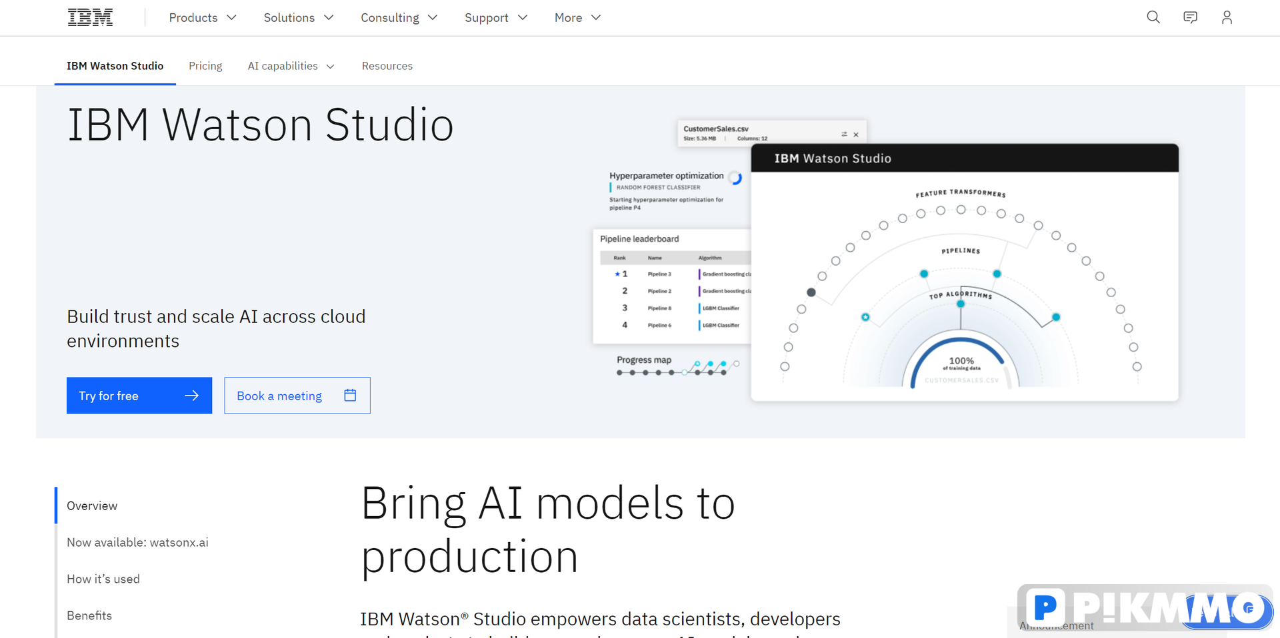Viewport: 1280px width, 638px height.
Task: Click the Bring AI models to production heading
Action: tap(548, 529)
